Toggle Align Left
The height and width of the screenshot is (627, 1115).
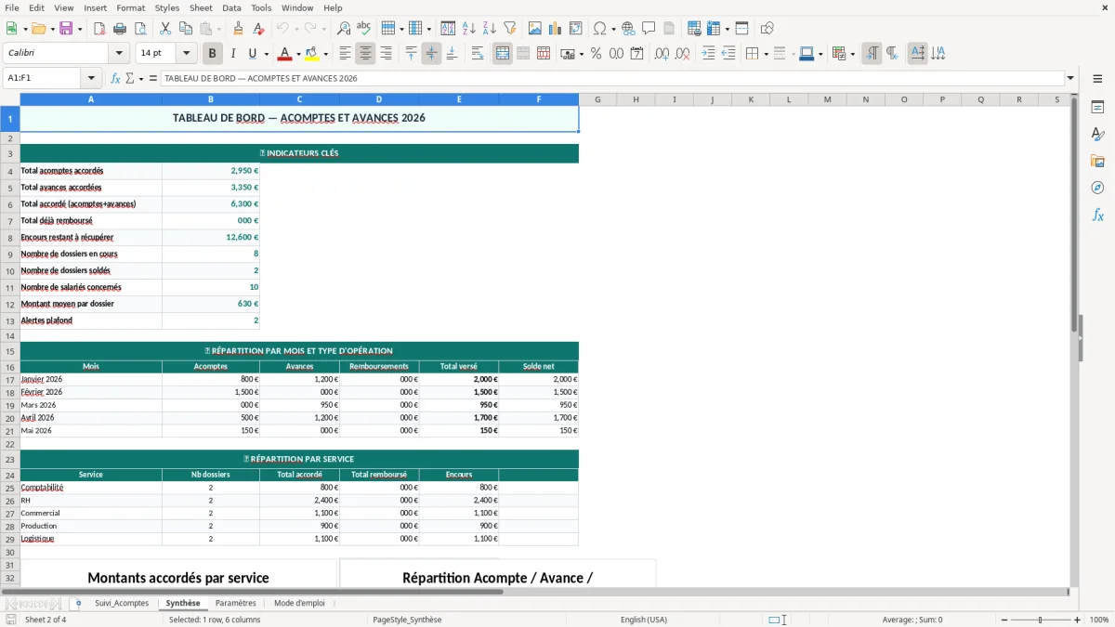pyautogui.click(x=345, y=54)
